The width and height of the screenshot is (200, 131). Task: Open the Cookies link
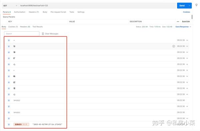(186, 12)
